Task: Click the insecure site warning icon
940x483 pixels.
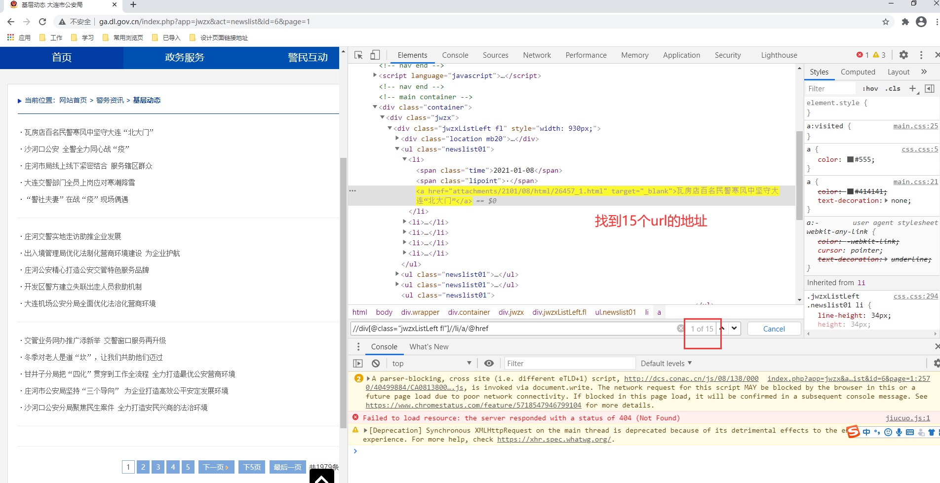Action: point(62,22)
